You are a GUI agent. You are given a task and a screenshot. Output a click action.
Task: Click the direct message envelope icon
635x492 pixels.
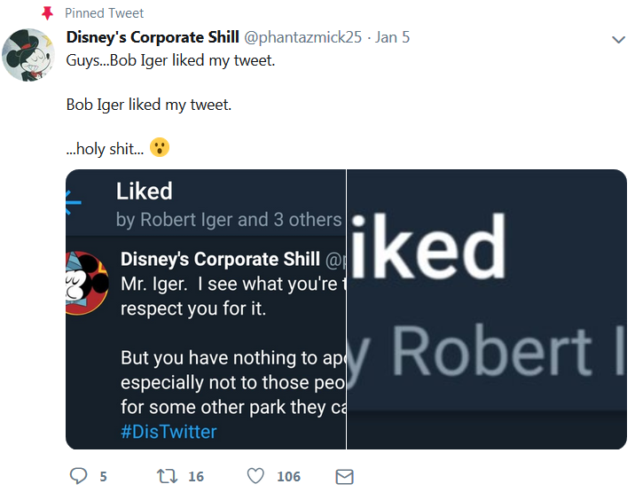[x=345, y=477]
